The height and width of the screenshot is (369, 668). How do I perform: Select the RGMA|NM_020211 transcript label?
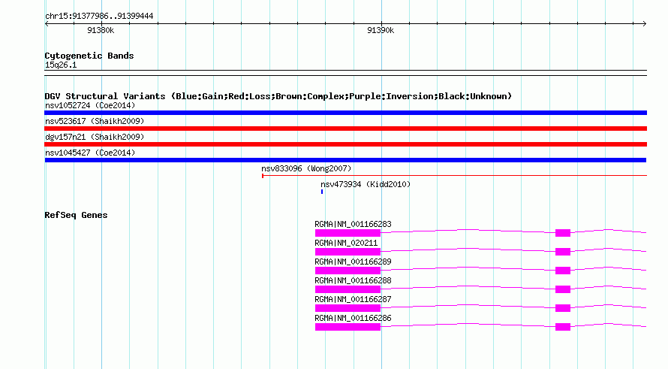[x=346, y=243]
